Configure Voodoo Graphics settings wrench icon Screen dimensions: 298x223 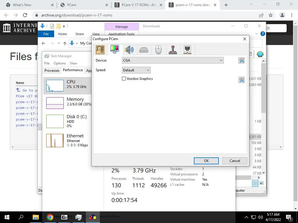click(242, 80)
